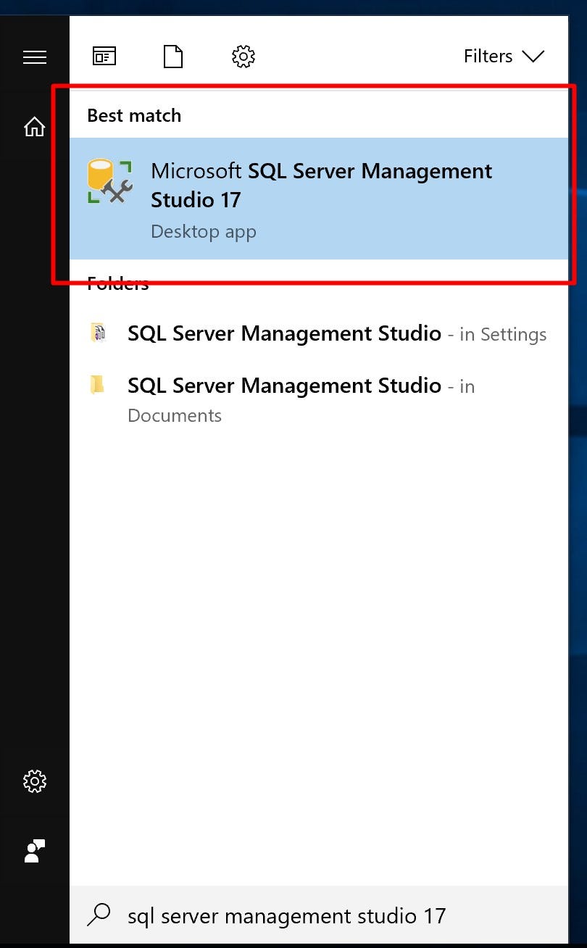Switch to the Documents search category
The width and height of the screenshot is (587, 948).
172,56
